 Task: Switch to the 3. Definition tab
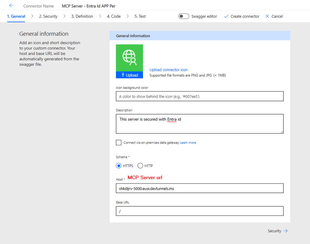pos(82,16)
